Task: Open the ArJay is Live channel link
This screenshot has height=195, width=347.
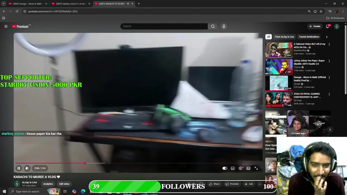Action: (x=29, y=182)
